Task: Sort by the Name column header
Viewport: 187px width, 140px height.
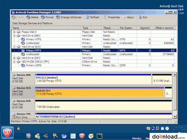Action: click(x=46, y=28)
